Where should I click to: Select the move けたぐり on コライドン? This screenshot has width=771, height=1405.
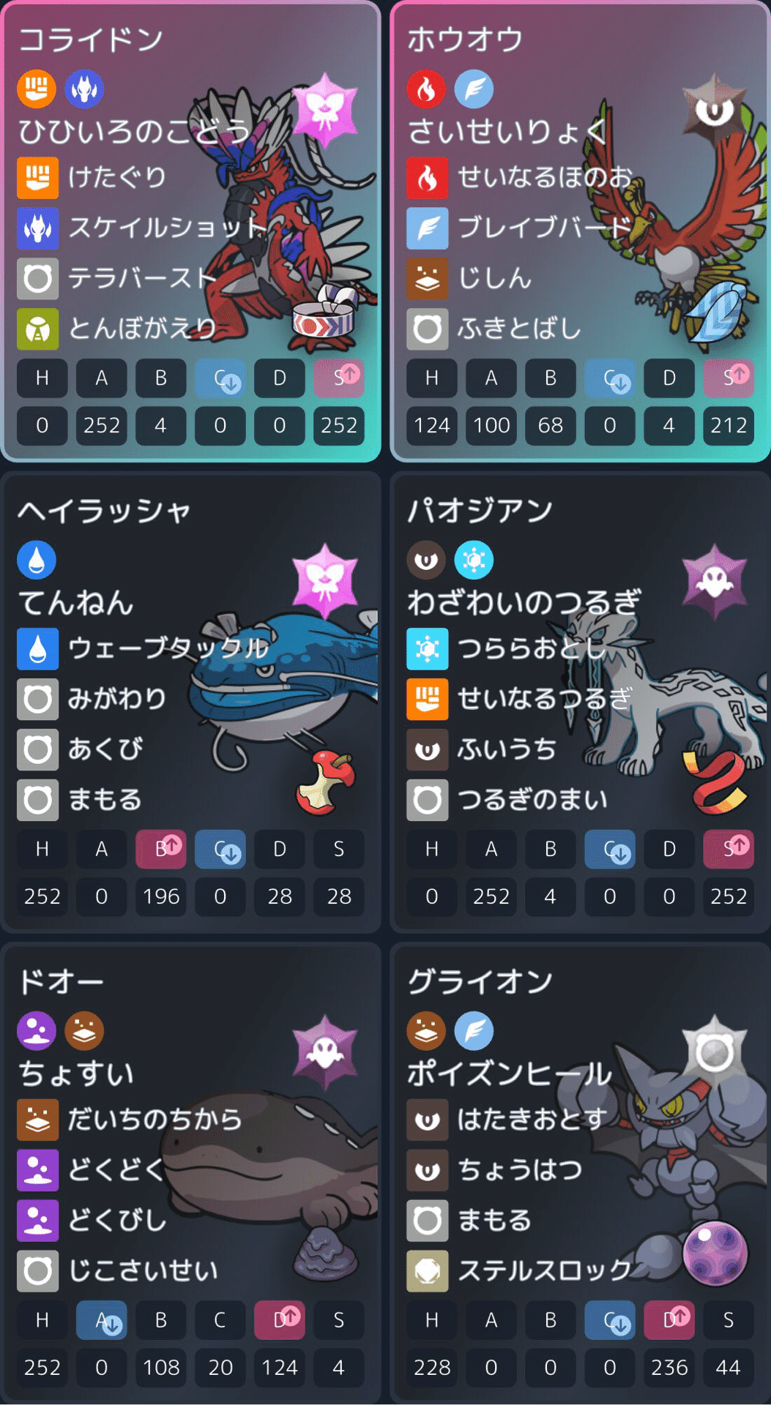pos(117,178)
